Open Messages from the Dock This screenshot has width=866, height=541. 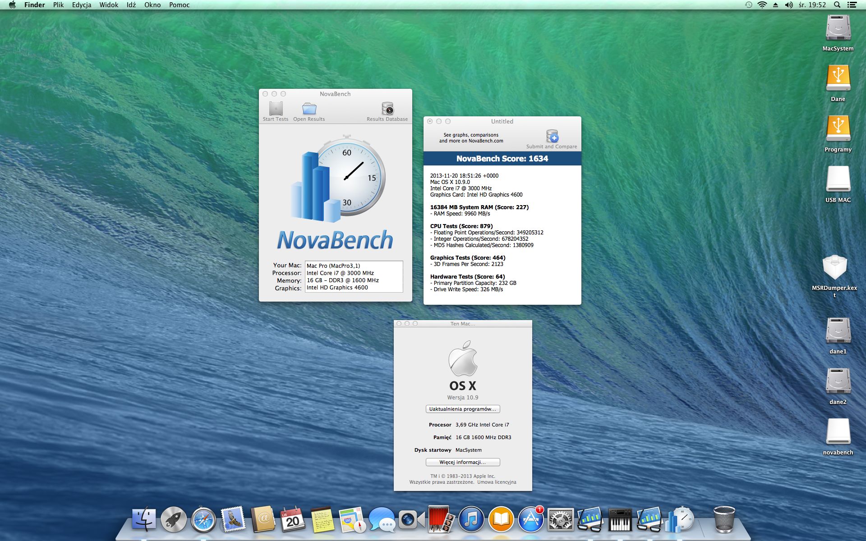coord(382,520)
